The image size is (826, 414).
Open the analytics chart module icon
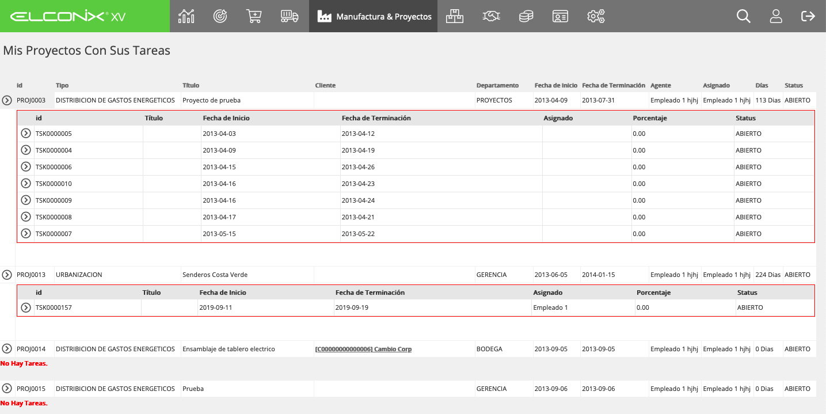[186, 16]
